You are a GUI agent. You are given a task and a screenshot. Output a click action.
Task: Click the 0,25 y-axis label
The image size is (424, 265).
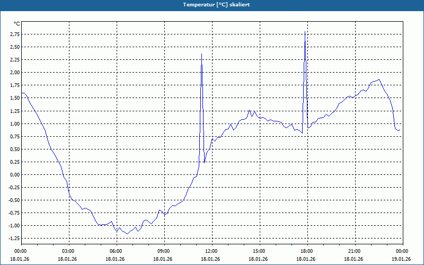pos(15,162)
